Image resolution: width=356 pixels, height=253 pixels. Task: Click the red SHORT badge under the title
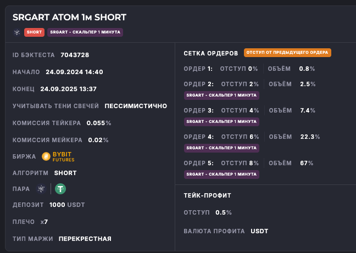pos(34,32)
